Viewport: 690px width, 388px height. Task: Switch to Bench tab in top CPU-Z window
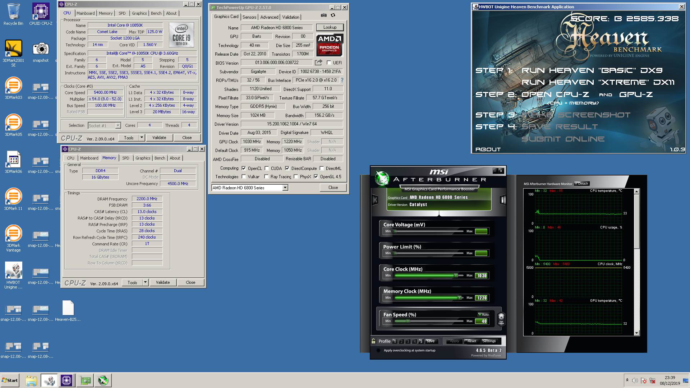156,13
